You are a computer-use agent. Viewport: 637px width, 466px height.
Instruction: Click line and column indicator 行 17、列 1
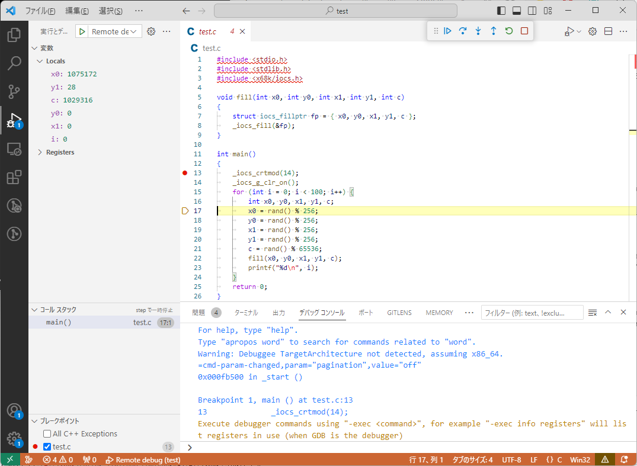click(x=425, y=460)
